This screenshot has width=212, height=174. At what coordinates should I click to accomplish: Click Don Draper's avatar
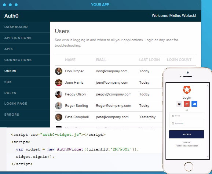pyautogui.click(x=59, y=71)
